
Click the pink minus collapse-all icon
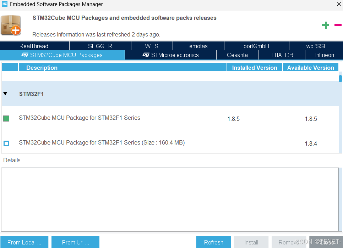tap(338, 25)
